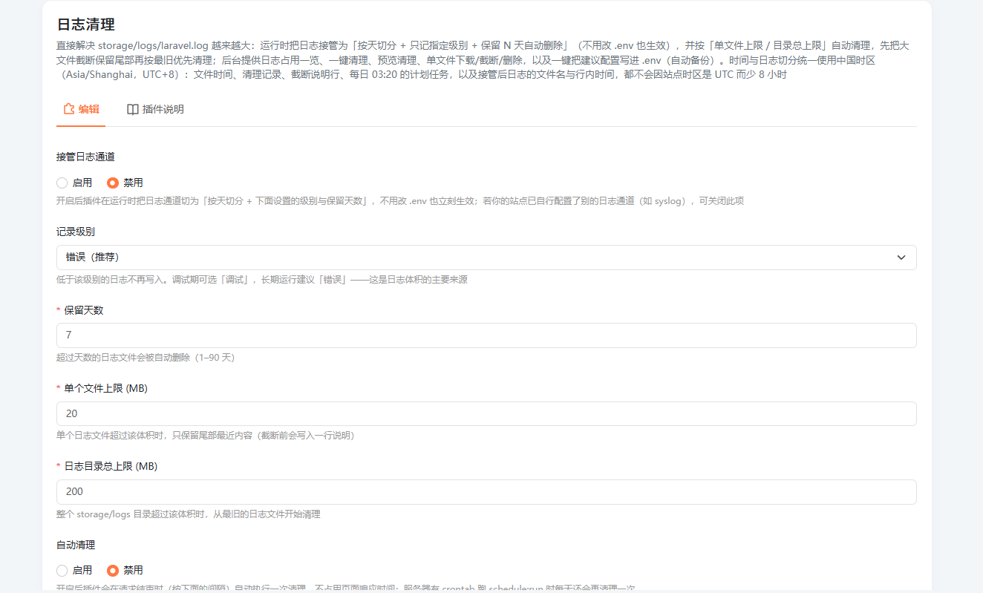Click the 插件说明 book icon
This screenshot has width=983, height=593.
coord(132,109)
